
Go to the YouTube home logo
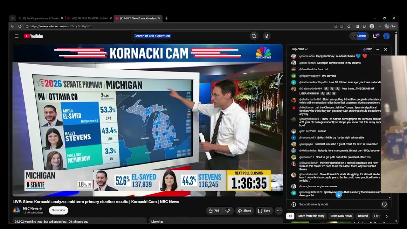[33, 36]
